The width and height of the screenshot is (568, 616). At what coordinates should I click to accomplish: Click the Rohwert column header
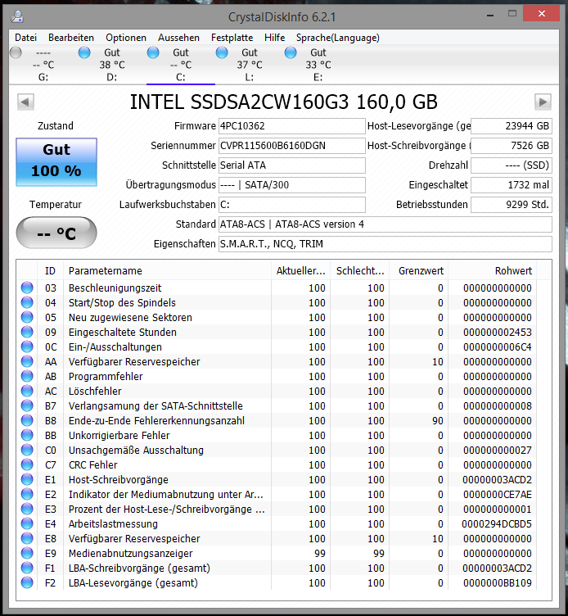[492, 270]
